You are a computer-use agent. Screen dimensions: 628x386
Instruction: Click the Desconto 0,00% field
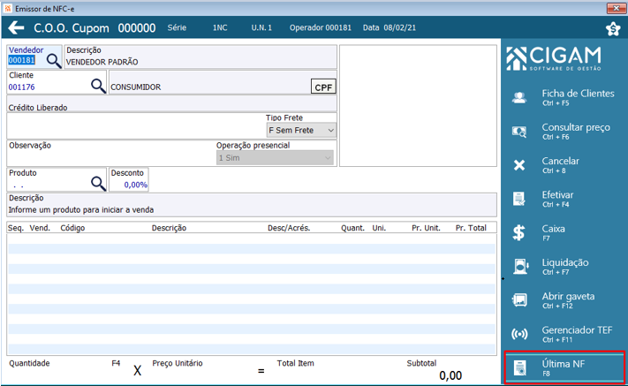tap(129, 185)
